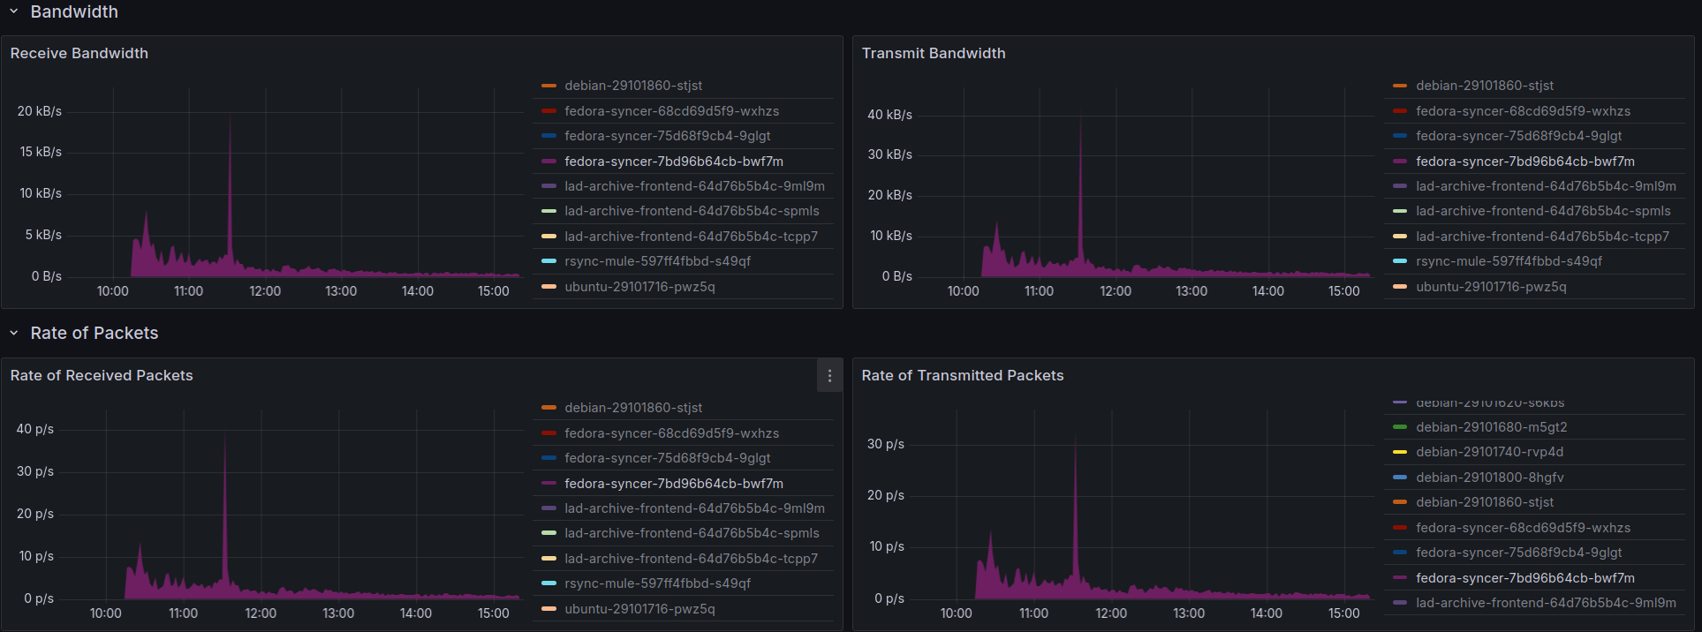Select lad-archive-frontend-64d76b5b4c-tcpp7 in Receive Bandwidth legend
Viewport: 1702px width, 632px height.
(691, 237)
